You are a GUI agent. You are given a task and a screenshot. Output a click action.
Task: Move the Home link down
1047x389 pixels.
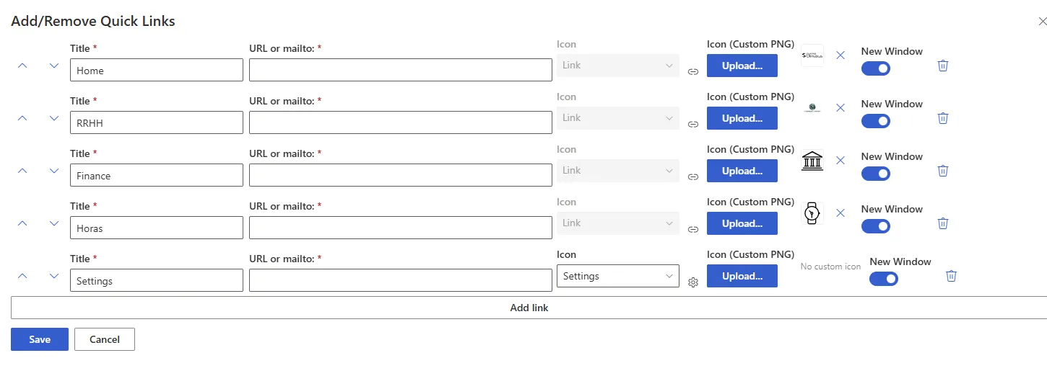pyautogui.click(x=53, y=66)
